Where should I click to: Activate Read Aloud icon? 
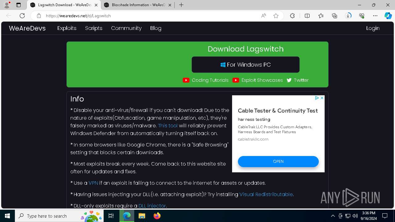pyautogui.click(x=264, y=16)
